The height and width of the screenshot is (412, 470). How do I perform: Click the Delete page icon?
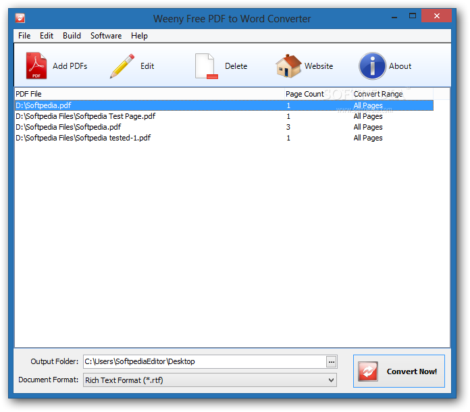(206, 66)
